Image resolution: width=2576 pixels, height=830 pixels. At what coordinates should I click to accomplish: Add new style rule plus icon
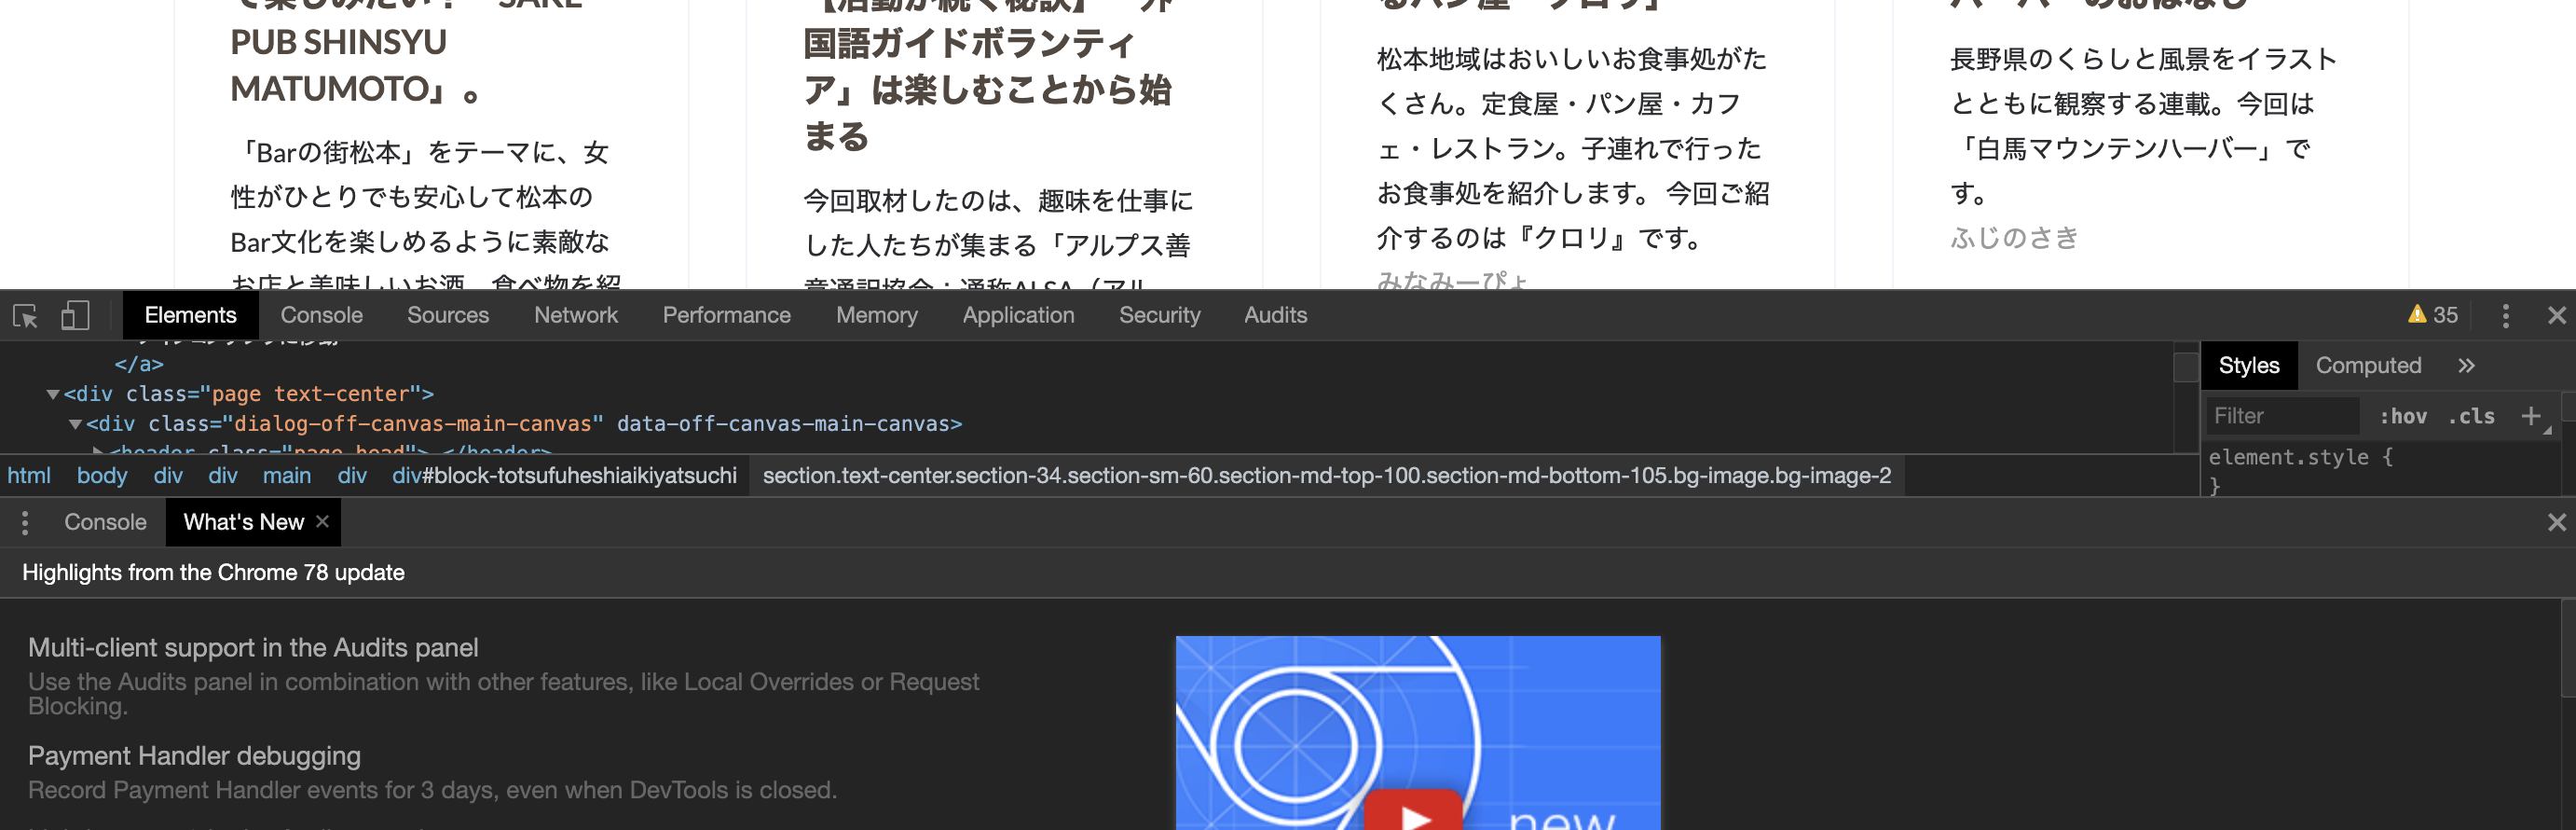click(x=2530, y=416)
